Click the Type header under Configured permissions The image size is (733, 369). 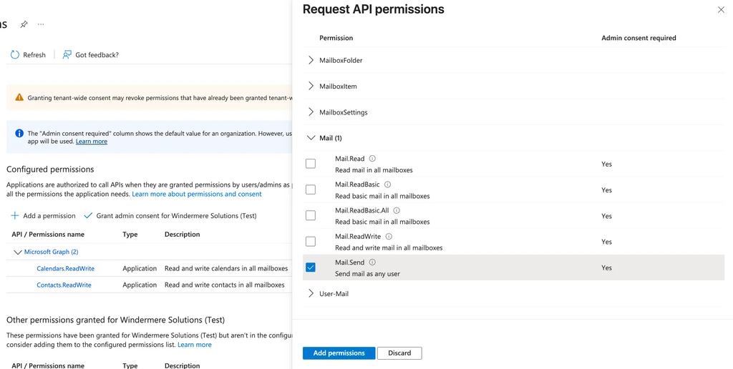tap(130, 235)
